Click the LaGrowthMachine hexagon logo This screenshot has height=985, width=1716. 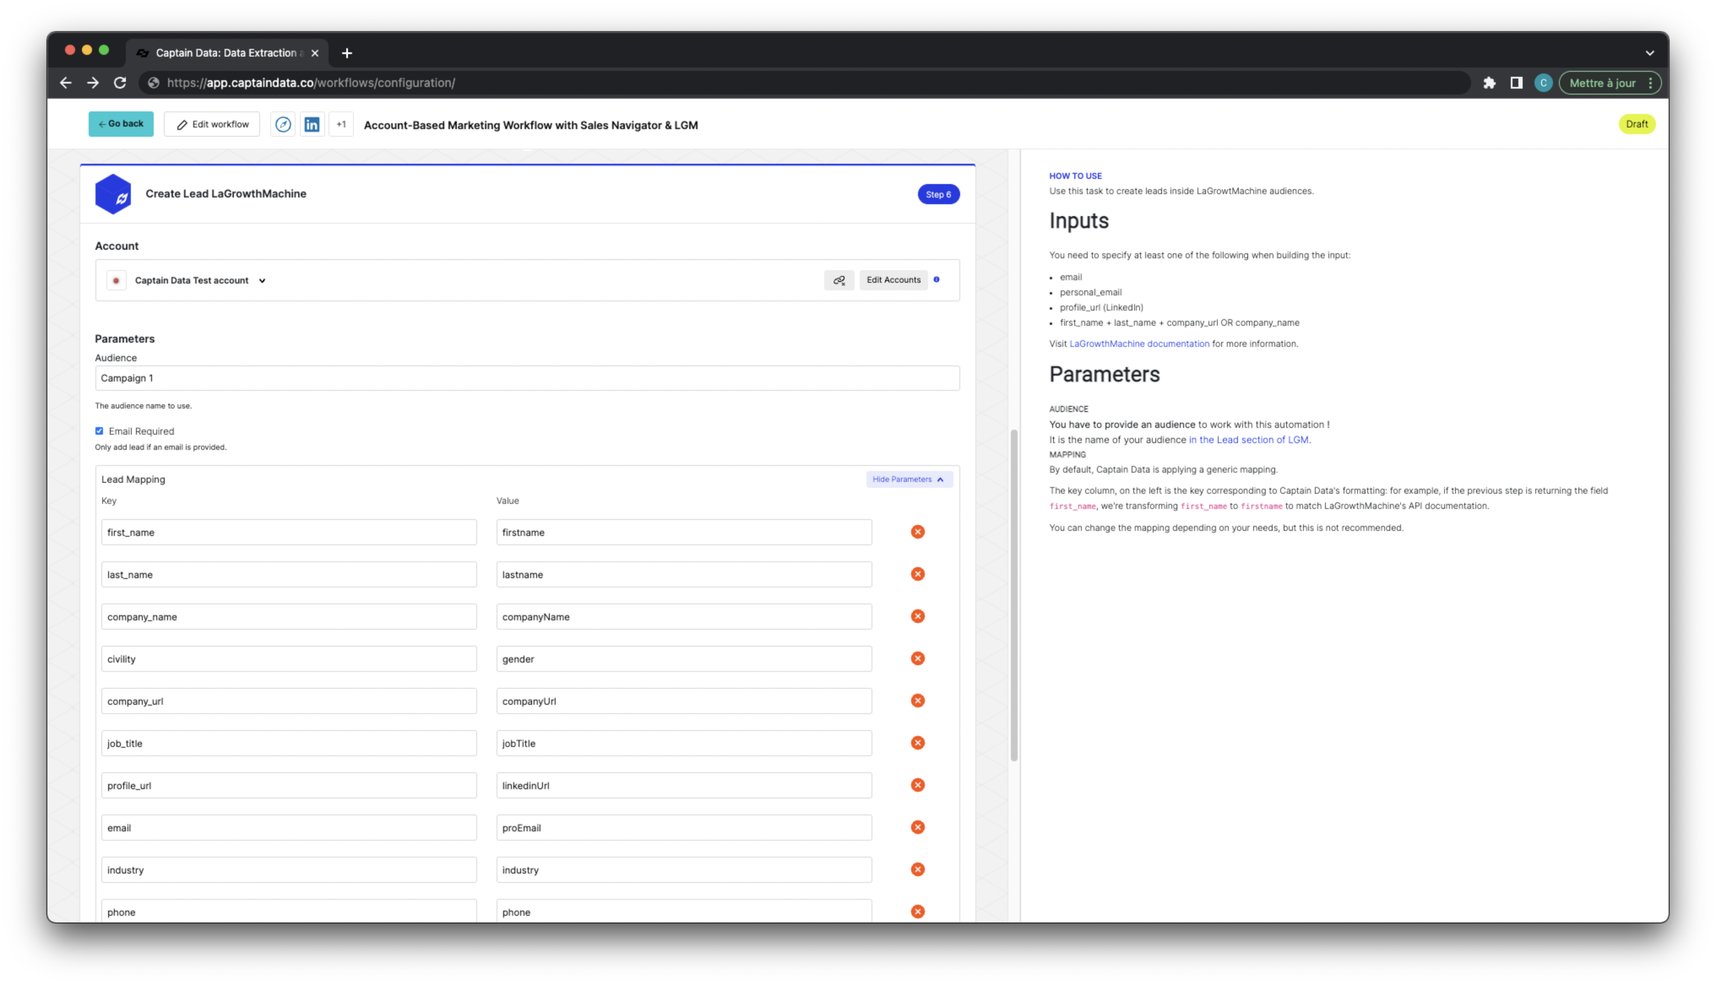coord(113,194)
